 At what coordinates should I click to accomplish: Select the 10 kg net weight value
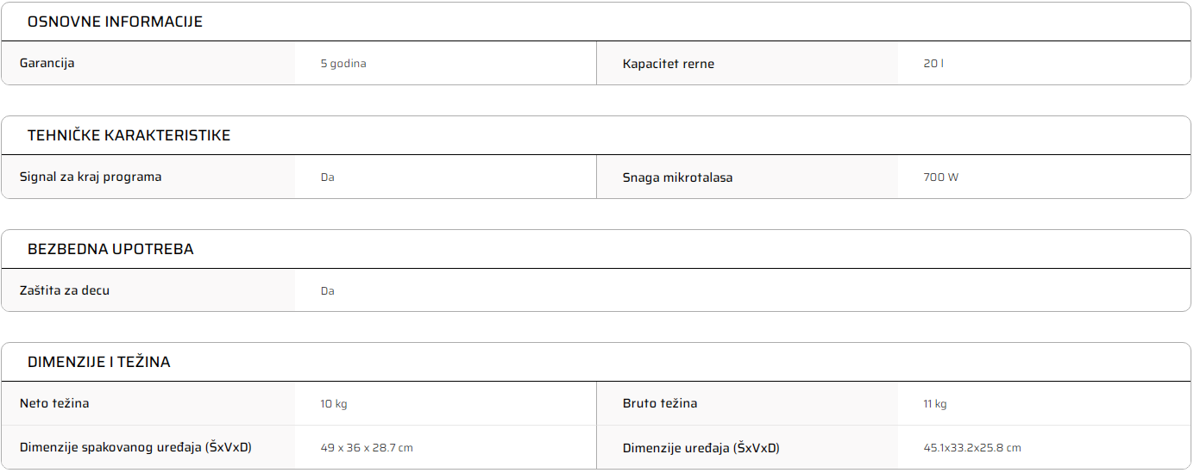[333, 404]
